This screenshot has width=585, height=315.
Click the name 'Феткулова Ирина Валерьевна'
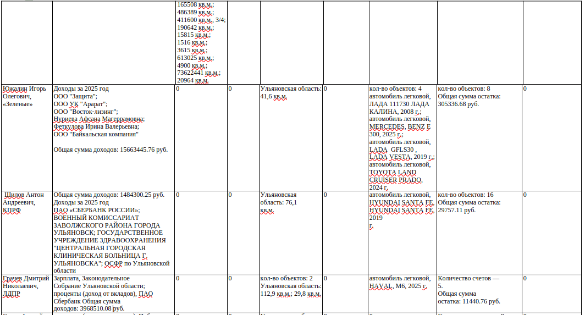(x=96, y=126)
